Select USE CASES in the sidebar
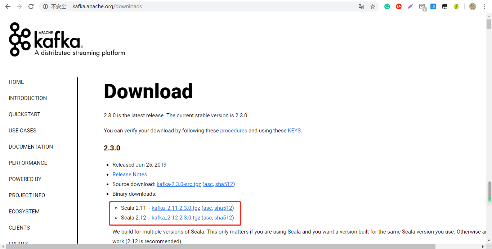Image resolution: width=492 pixels, height=249 pixels. (22, 131)
